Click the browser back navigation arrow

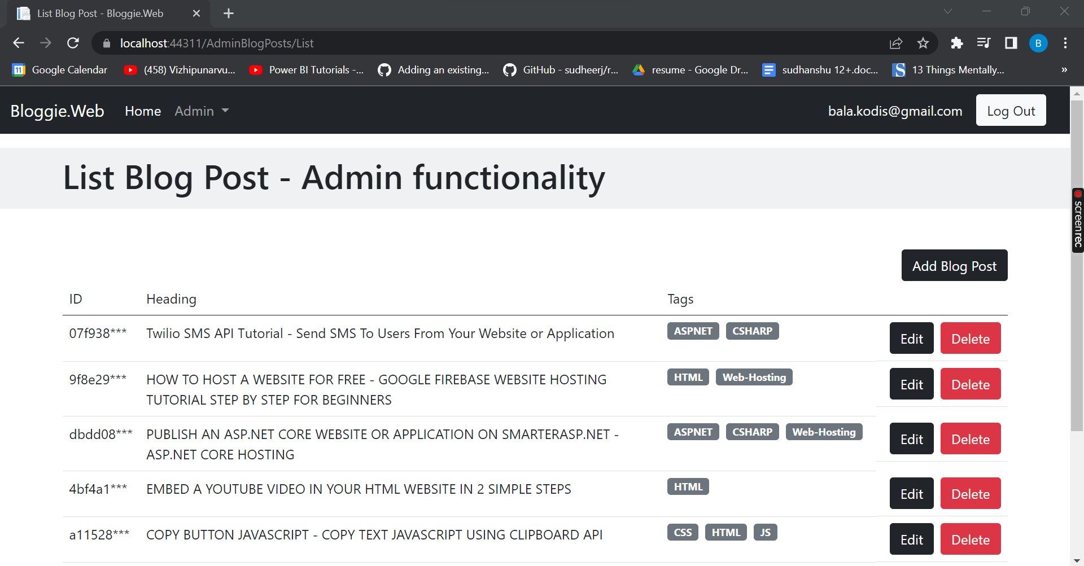(x=19, y=43)
